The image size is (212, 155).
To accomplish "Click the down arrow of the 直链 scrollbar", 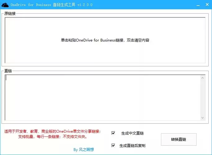I will (x=202, y=118).
